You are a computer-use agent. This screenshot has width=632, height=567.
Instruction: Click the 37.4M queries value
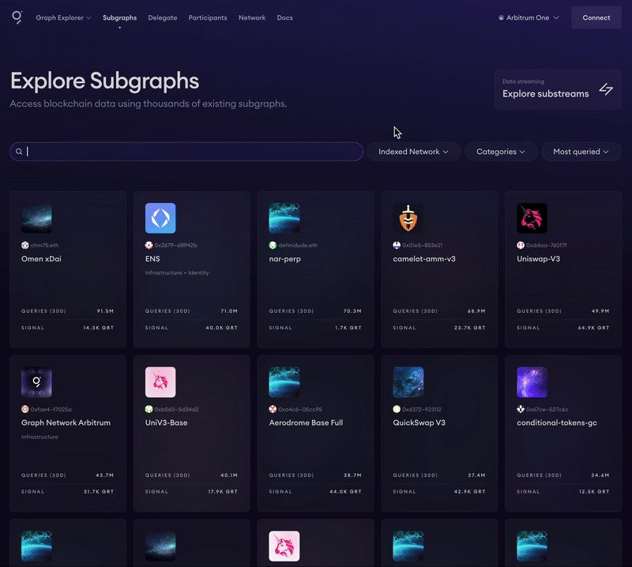[476, 475]
